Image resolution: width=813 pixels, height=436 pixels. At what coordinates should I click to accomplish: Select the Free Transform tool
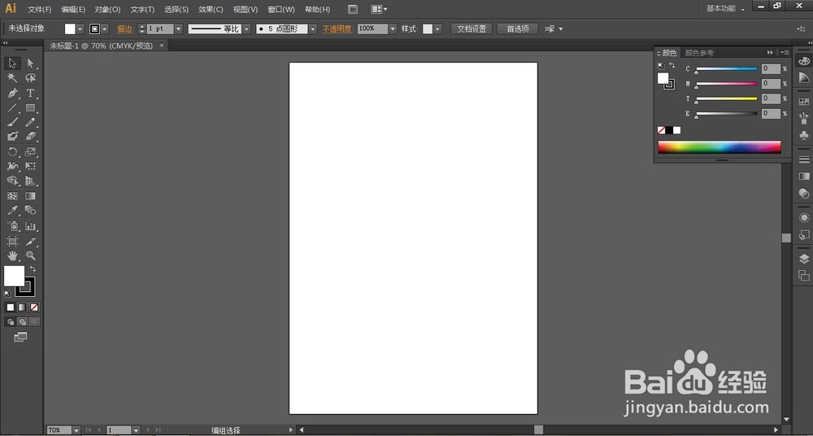pyautogui.click(x=31, y=166)
